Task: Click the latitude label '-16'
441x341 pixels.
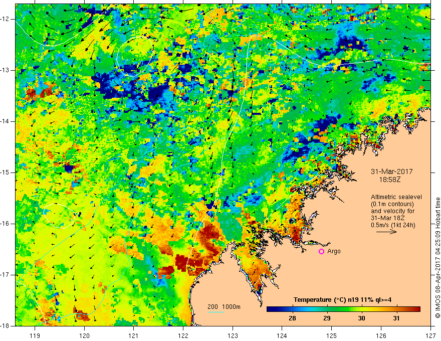Action: [6, 224]
